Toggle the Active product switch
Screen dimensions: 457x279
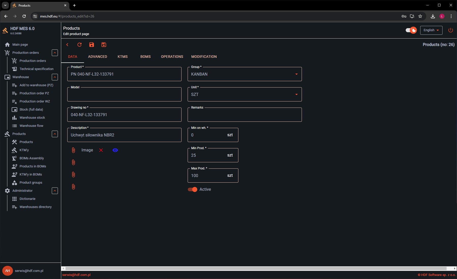click(192, 189)
